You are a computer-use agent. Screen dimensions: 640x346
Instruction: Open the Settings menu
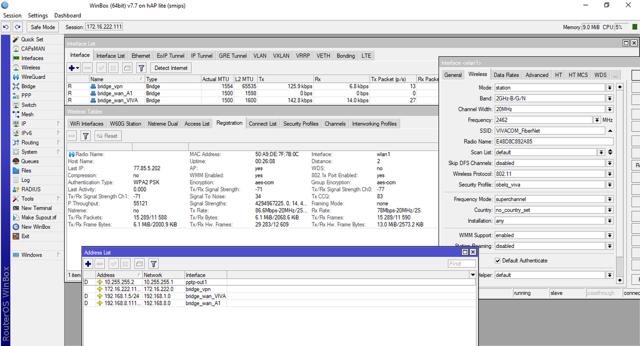pos(38,15)
